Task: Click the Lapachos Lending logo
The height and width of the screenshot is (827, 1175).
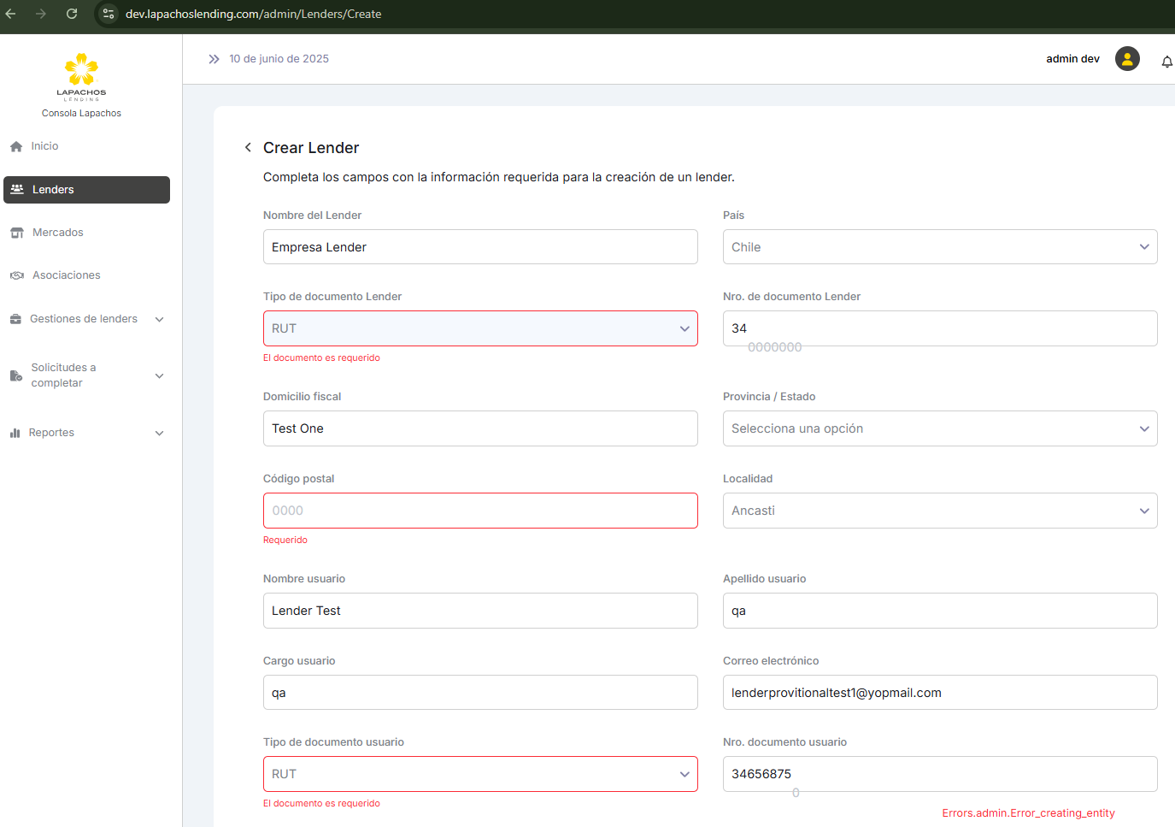Action: (81, 77)
